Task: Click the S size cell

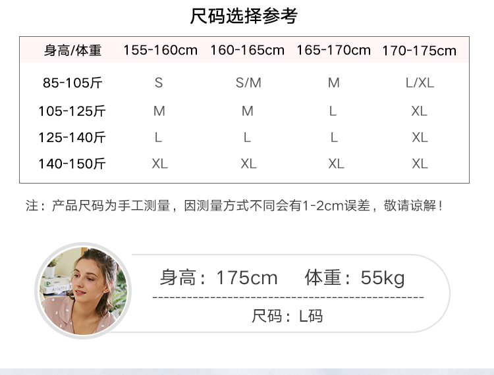Action: click(159, 83)
